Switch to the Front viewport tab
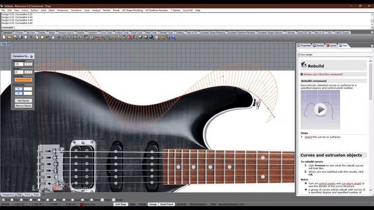 [x=27, y=195]
